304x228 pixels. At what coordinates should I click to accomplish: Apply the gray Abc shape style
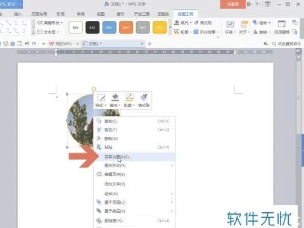[x=143, y=27]
